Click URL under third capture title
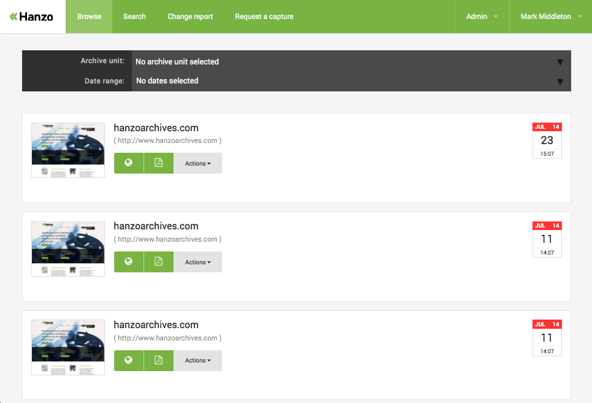Image resolution: width=592 pixels, height=403 pixels. click(x=167, y=338)
